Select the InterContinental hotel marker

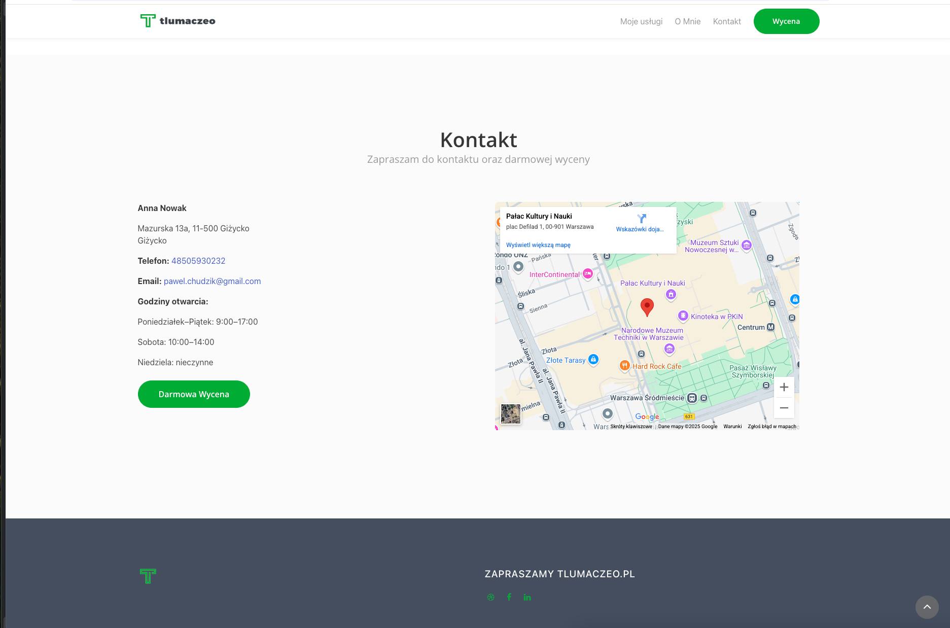tap(587, 274)
